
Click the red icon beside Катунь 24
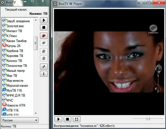point(4,45)
